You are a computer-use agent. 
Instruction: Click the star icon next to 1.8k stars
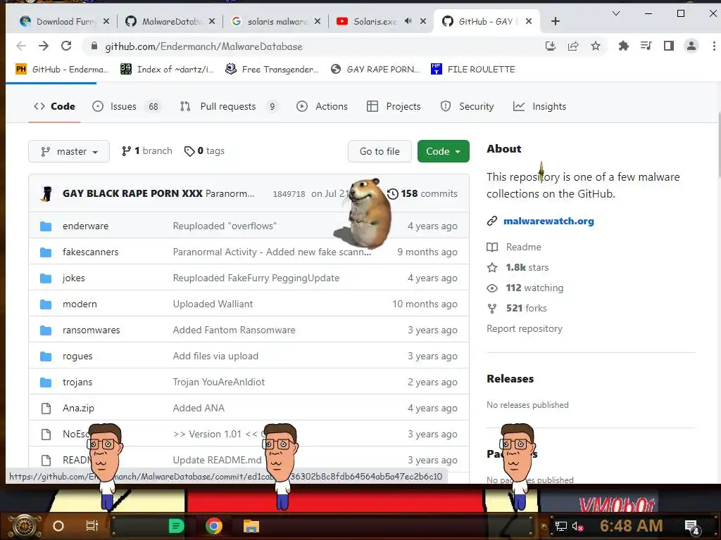pyautogui.click(x=492, y=267)
